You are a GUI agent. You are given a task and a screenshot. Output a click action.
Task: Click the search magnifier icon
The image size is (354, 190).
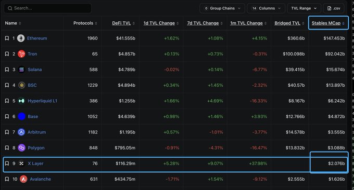coord(10,8)
